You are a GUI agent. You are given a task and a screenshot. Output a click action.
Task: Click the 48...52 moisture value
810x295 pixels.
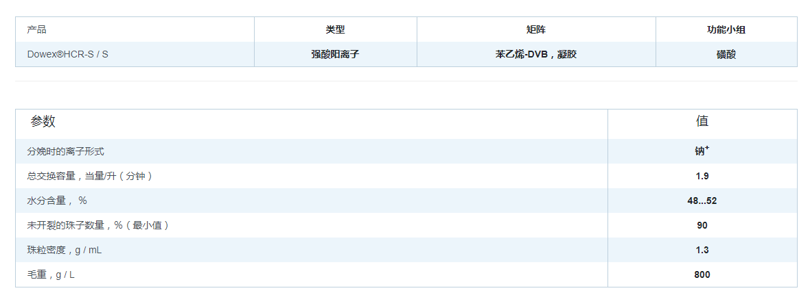(702, 201)
